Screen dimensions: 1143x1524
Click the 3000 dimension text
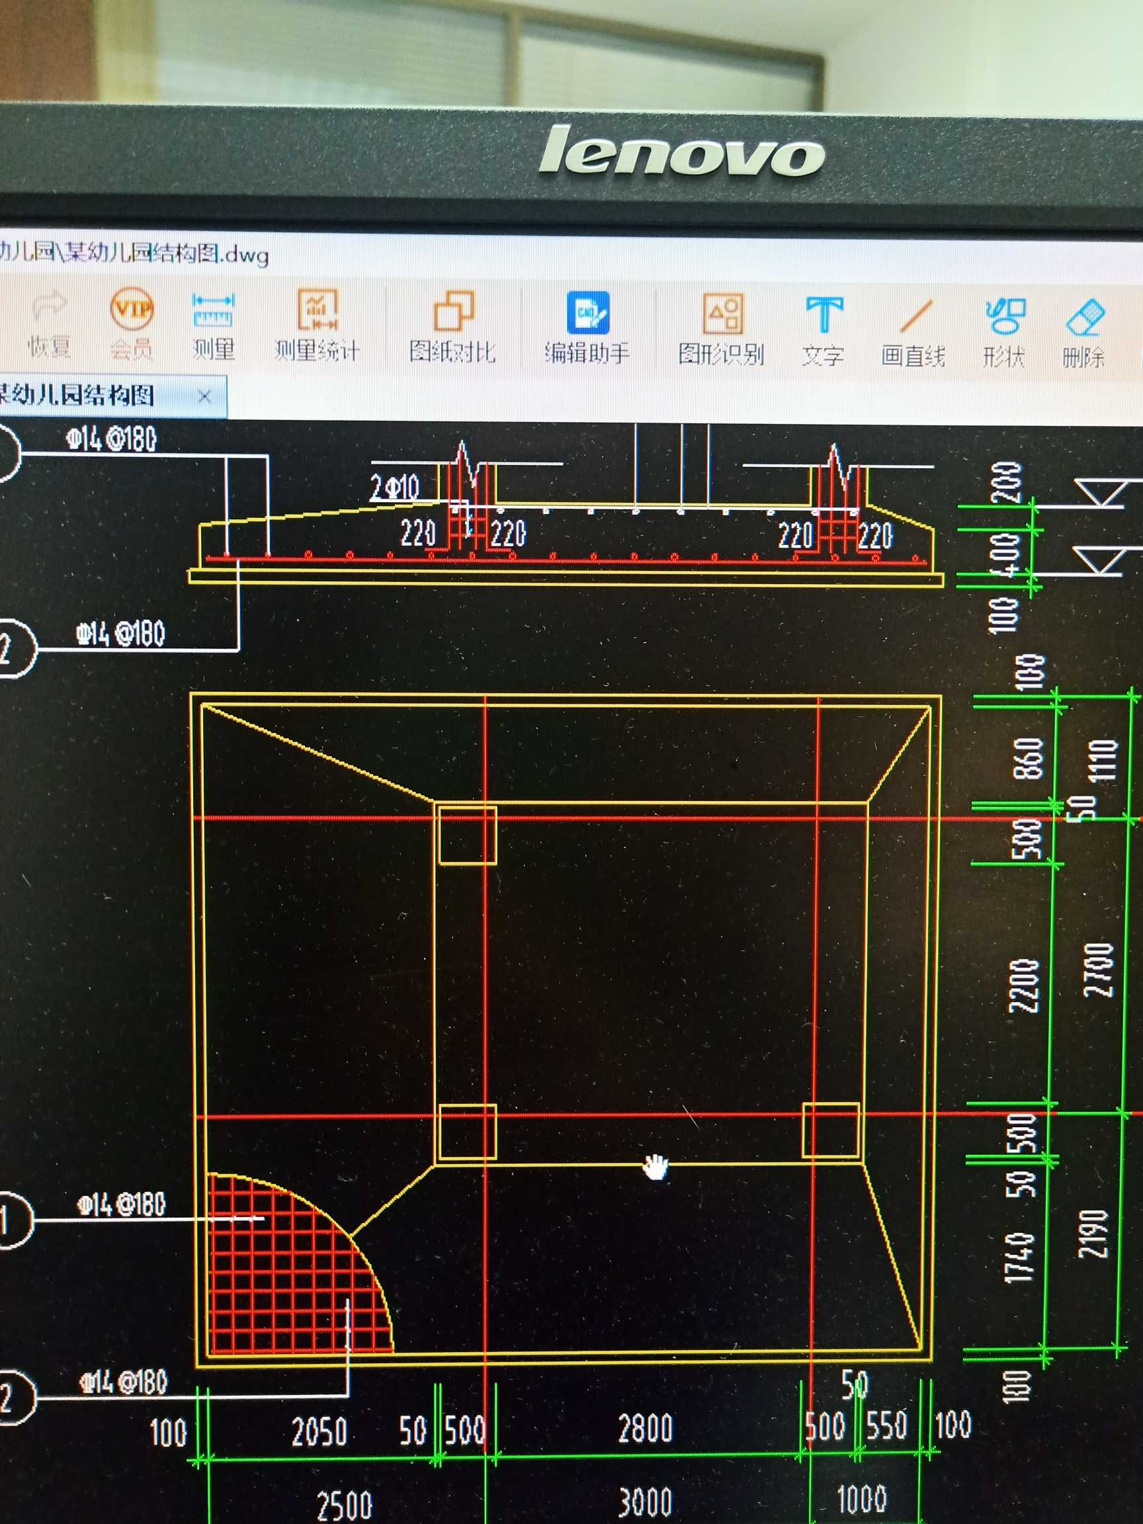pyautogui.click(x=645, y=1503)
